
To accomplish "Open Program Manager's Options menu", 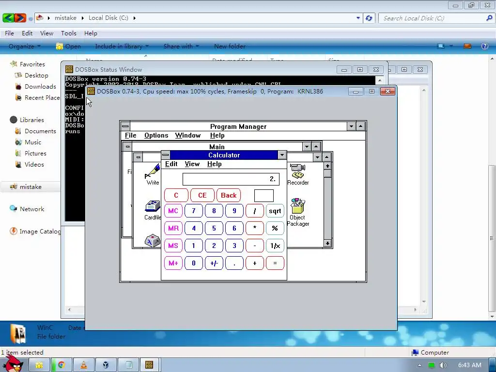I will [x=156, y=136].
